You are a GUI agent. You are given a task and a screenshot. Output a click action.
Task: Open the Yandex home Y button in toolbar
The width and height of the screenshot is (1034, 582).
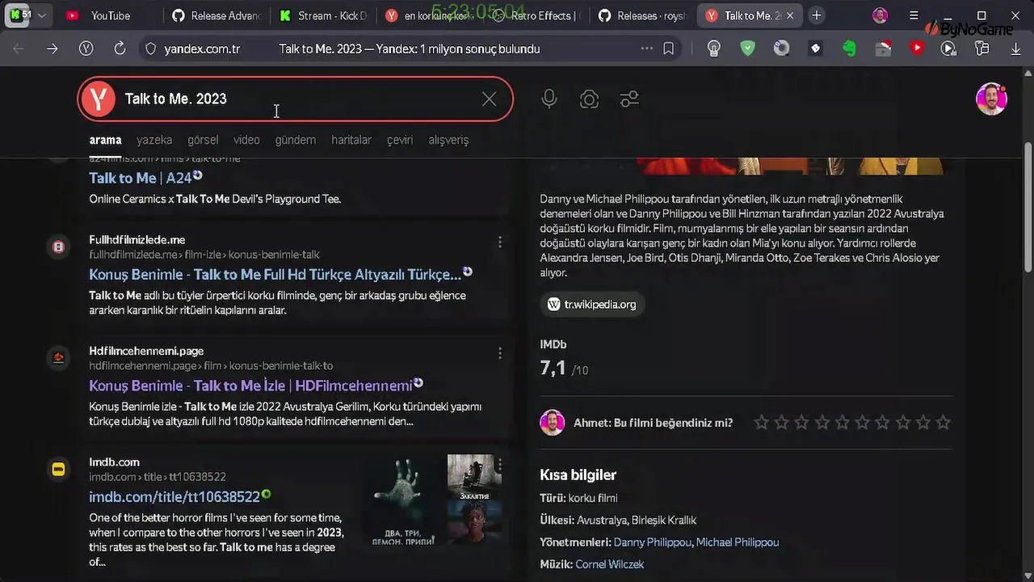86,48
